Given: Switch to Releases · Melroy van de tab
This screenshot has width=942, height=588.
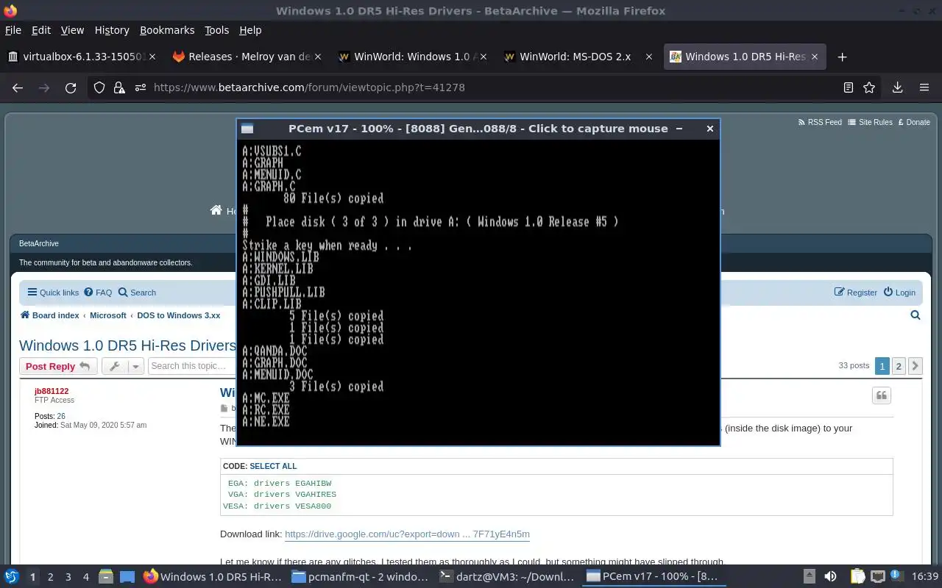Looking at the screenshot, I should coord(247,57).
